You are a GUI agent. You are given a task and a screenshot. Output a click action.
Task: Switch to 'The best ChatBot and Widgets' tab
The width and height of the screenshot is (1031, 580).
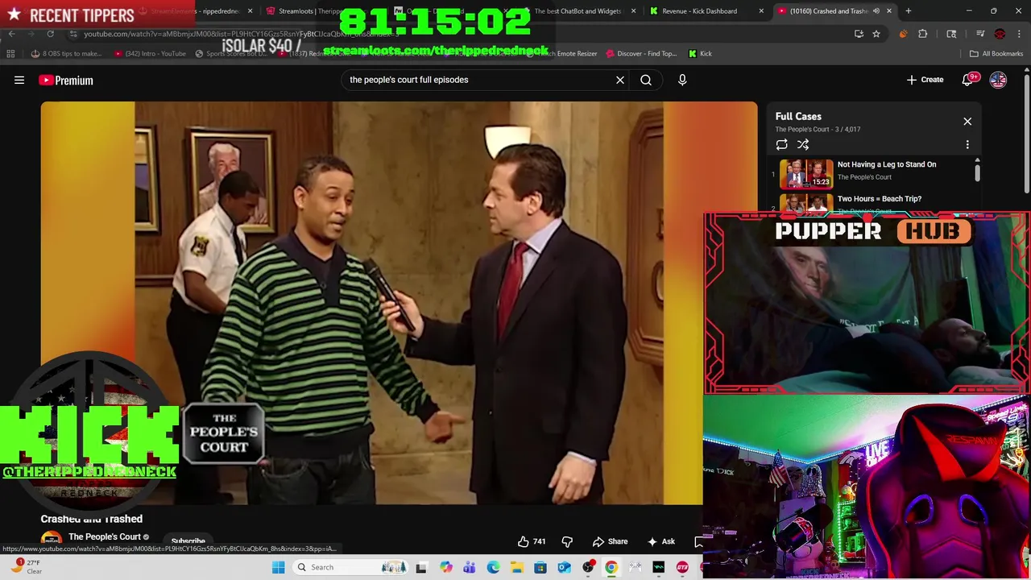click(578, 11)
